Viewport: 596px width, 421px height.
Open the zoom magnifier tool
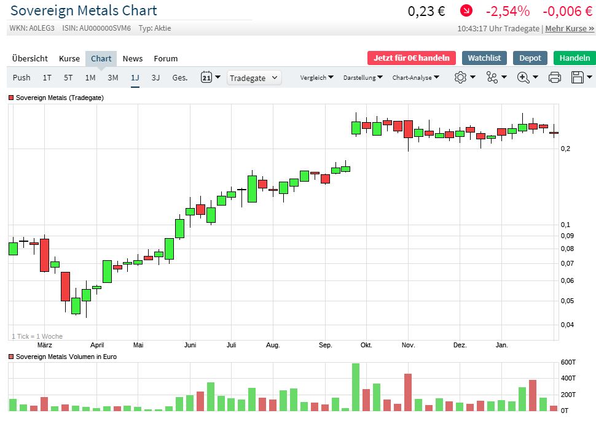click(523, 77)
